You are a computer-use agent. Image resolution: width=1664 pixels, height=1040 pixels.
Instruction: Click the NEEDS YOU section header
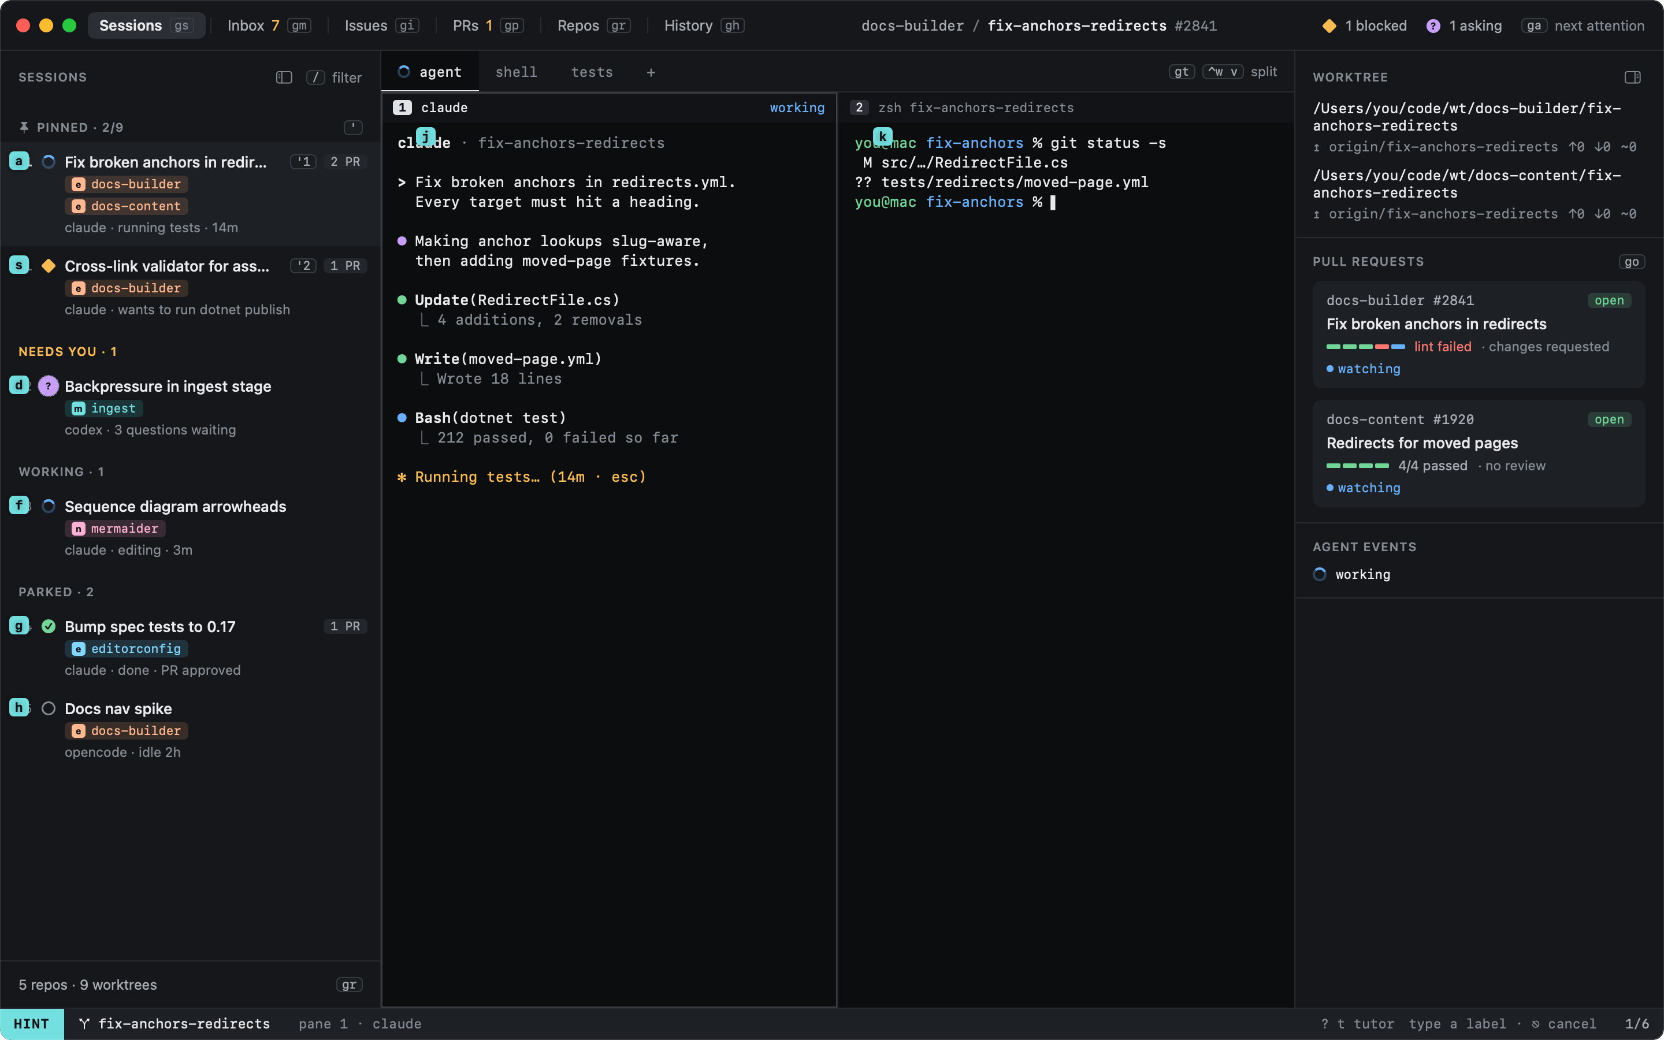[x=68, y=351]
